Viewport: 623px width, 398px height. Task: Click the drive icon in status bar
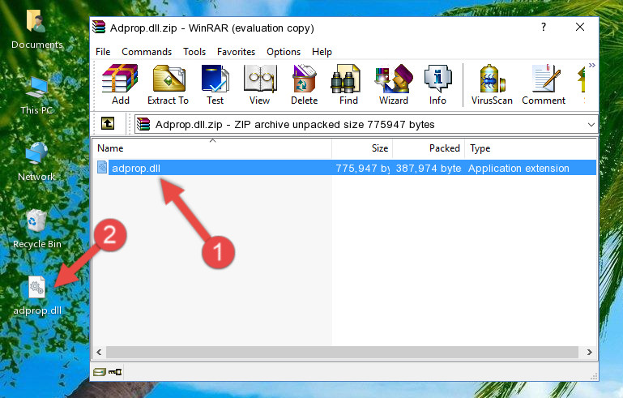click(x=100, y=372)
